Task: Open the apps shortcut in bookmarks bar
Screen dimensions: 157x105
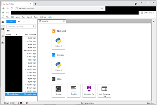Action: 6,13
